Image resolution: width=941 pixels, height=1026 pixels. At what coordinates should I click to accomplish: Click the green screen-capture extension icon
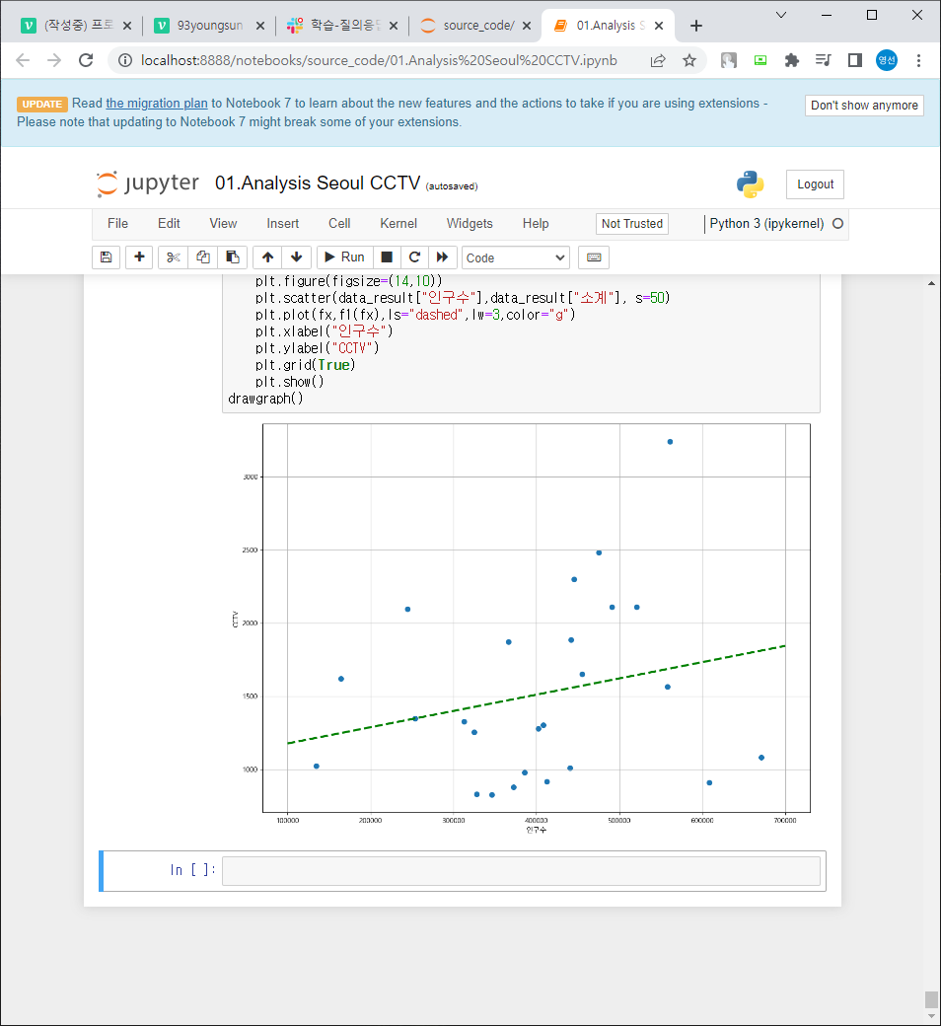760,61
